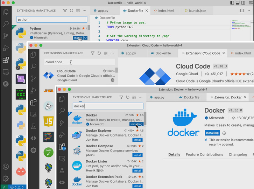Close Extension: Docker tab
Image resolution: width=254 pixels, height=189 pixels.
point(245,97)
